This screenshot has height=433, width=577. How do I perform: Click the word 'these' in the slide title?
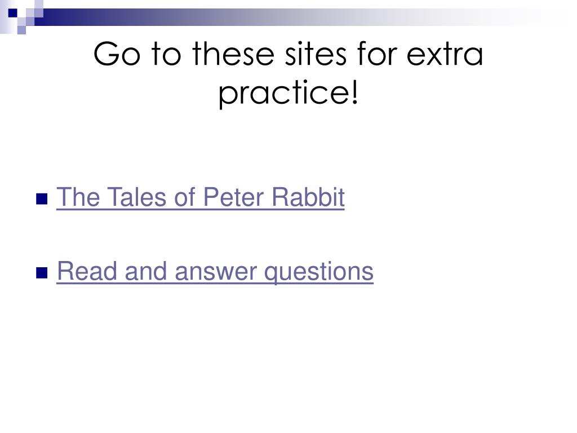point(233,54)
